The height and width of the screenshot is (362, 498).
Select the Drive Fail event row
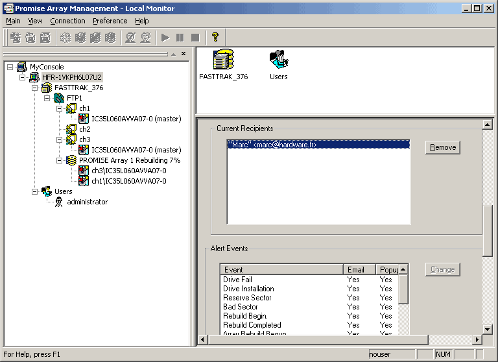309,280
